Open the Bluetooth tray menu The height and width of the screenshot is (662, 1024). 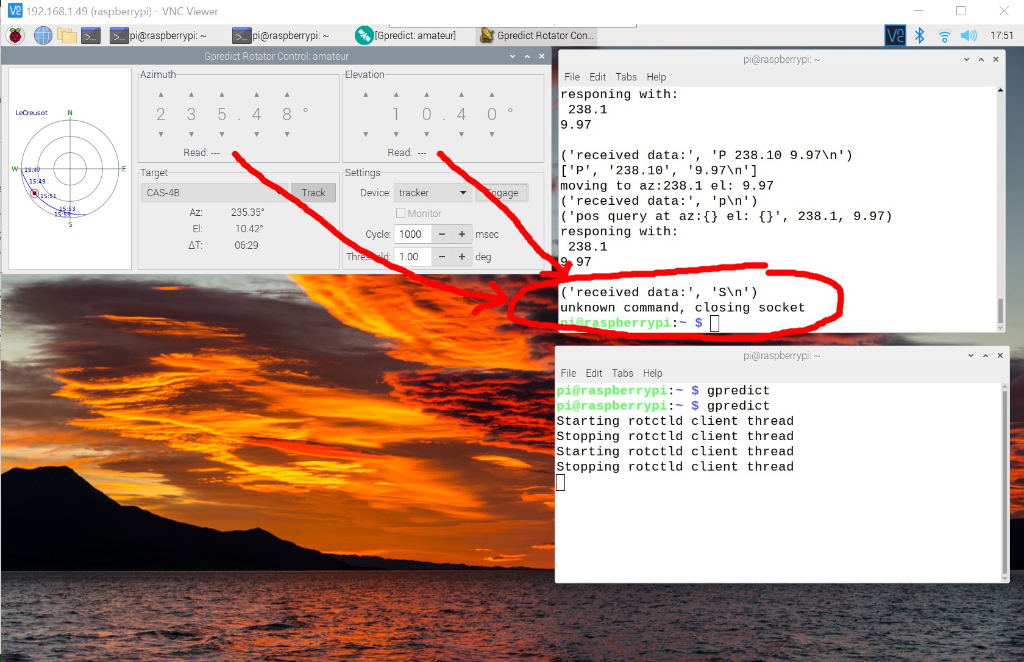920,35
